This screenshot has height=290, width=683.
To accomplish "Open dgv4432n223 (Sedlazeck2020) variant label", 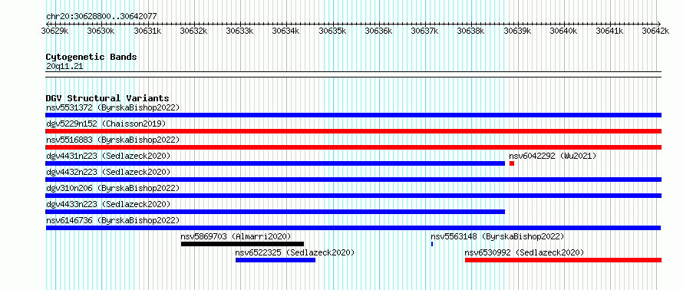I will pyautogui.click(x=108, y=172).
